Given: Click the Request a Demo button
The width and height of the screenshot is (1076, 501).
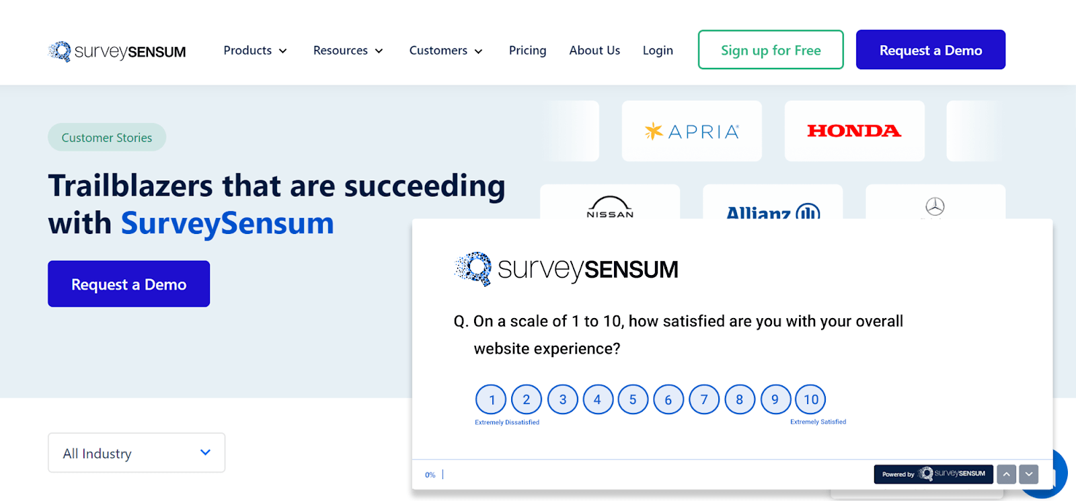Looking at the screenshot, I should (x=930, y=49).
